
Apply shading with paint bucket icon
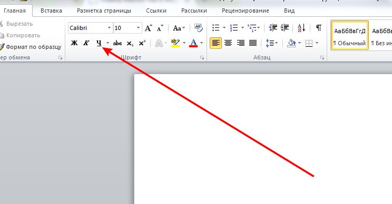291,43
